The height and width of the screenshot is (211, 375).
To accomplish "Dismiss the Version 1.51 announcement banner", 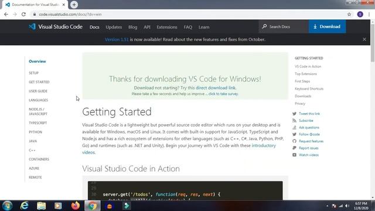I will click(x=364, y=39).
